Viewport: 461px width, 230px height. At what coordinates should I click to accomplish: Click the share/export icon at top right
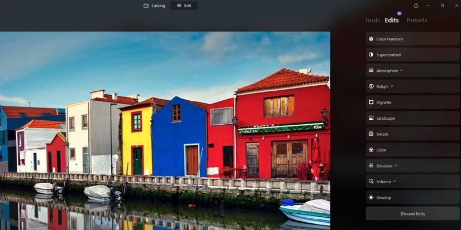point(416,6)
